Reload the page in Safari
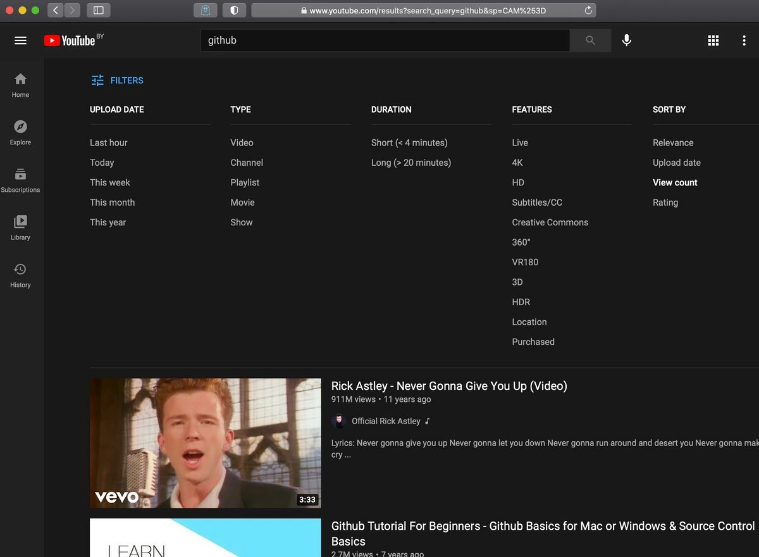This screenshot has width=759, height=557. [588, 10]
